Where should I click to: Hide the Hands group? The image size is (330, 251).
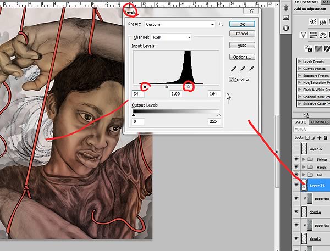[x=296, y=167]
